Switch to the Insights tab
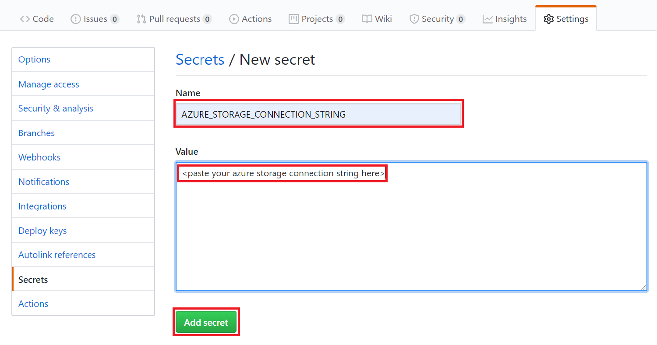Viewport: 657px width, 345px height. click(x=510, y=19)
